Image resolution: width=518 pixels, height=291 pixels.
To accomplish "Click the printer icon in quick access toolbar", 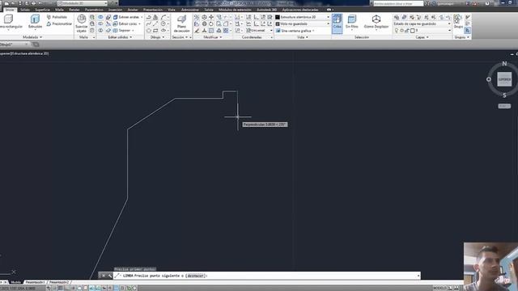I will point(33,3).
